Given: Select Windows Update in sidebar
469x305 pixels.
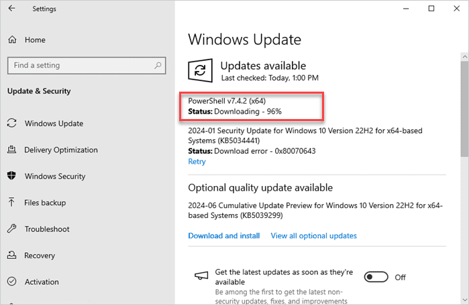Looking at the screenshot, I should [54, 124].
